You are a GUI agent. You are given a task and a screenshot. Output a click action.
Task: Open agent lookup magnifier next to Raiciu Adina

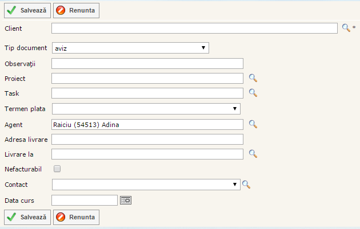(x=253, y=124)
